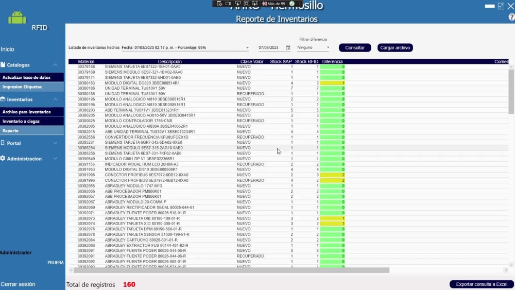This screenshot has width=515, height=290.
Task: Select row ABRADLEY MODULO 1747-M13
Action: tap(288, 186)
